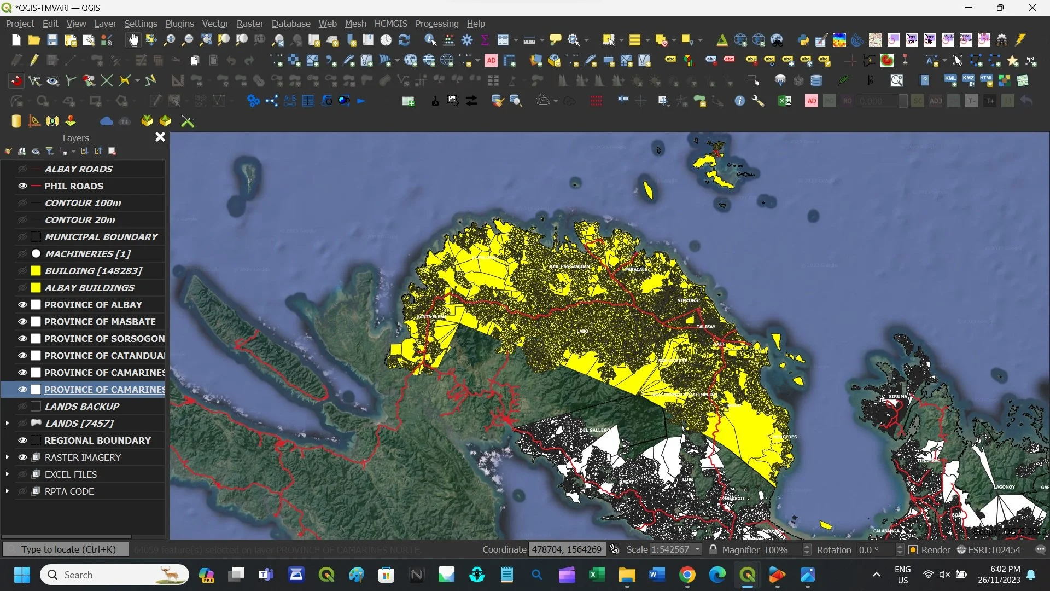
Task: Select the Pan Map tool
Action: [133, 40]
